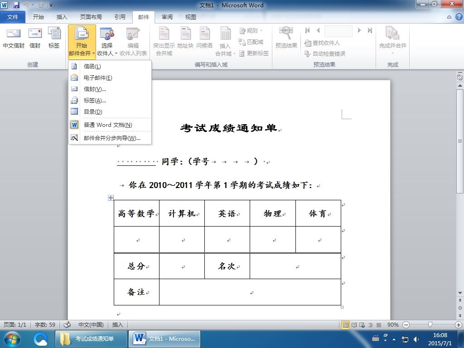Click the 匹配域 button
The image size is (464, 348).
pyautogui.click(x=251, y=42)
